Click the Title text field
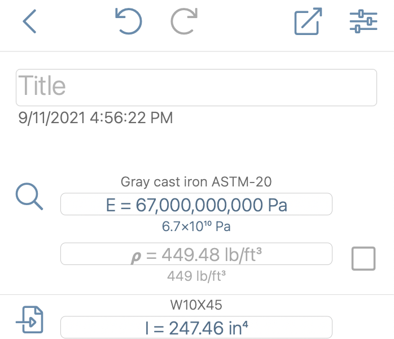The width and height of the screenshot is (394, 339). [196, 88]
